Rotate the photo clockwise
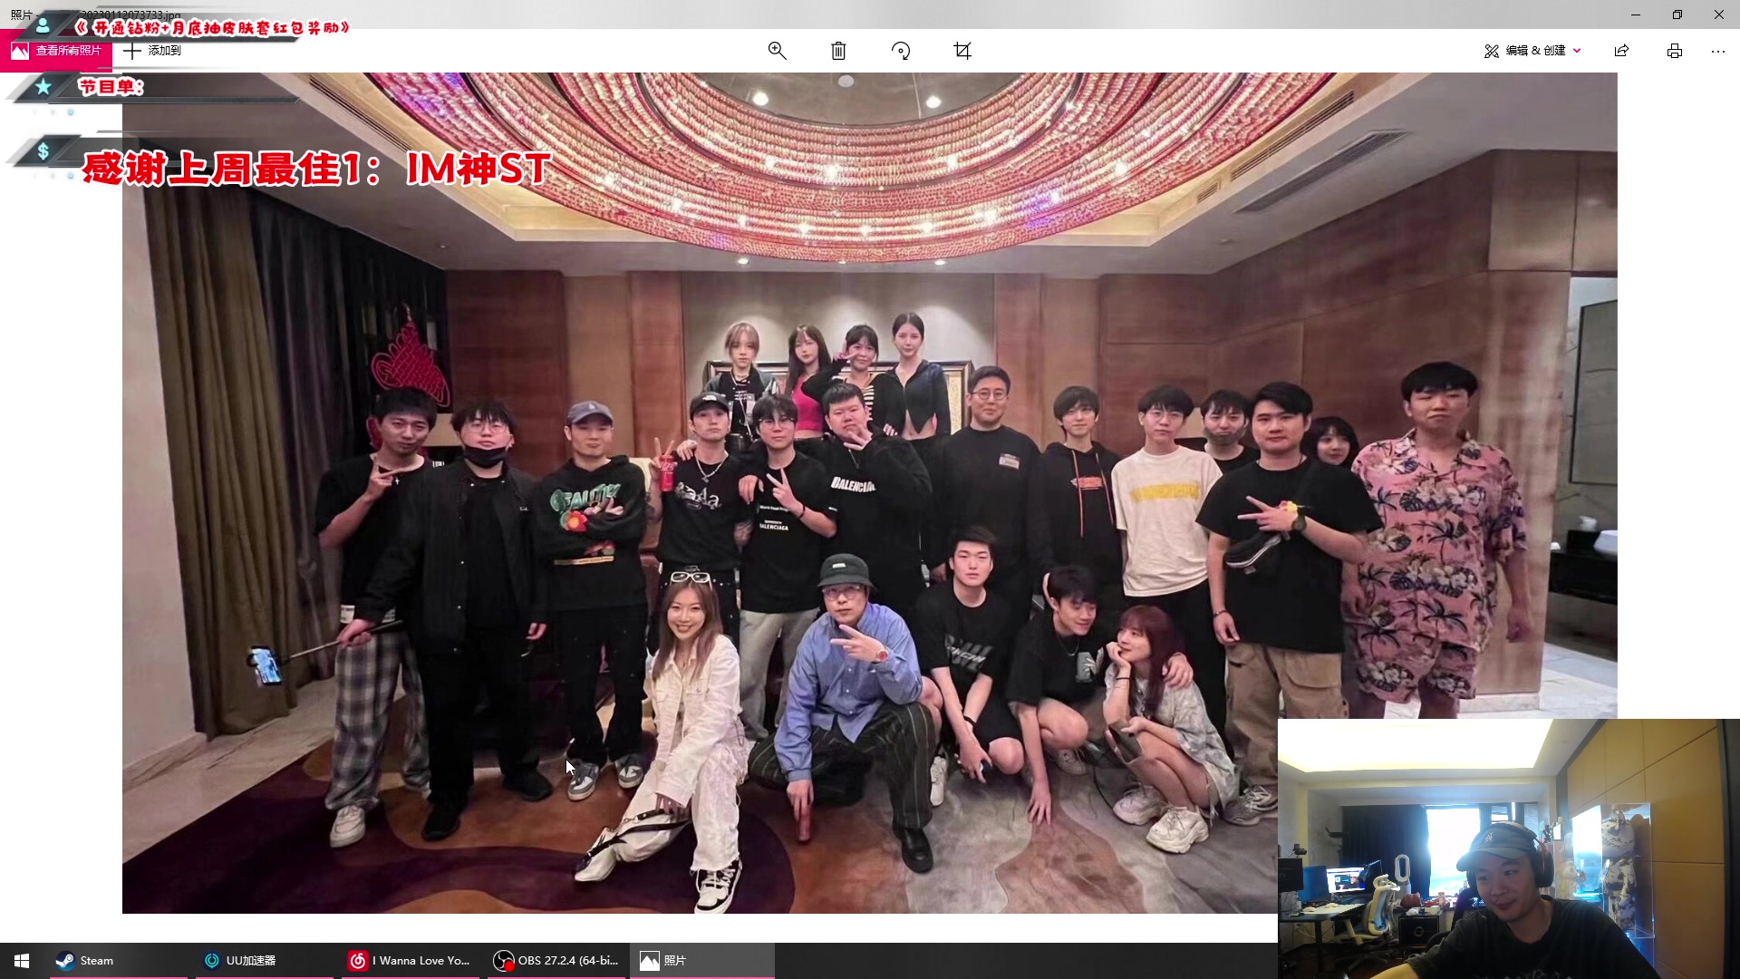The width and height of the screenshot is (1740, 979). (901, 51)
